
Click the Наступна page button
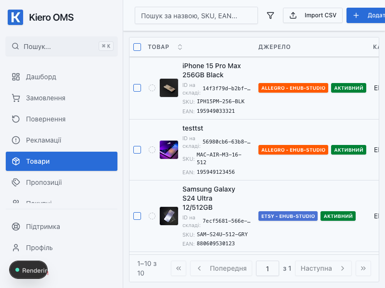(323, 268)
